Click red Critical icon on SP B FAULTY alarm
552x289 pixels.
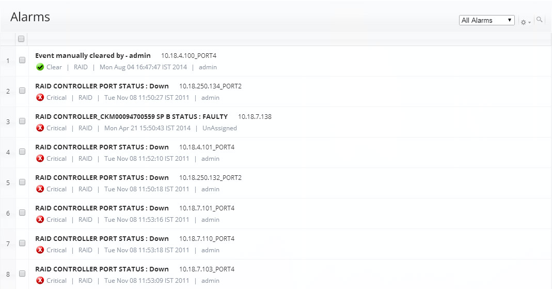(x=40, y=128)
